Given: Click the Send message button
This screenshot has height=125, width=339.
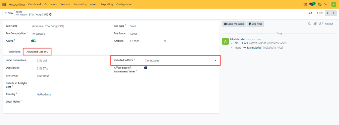Looking at the screenshot, I should 234,24.
